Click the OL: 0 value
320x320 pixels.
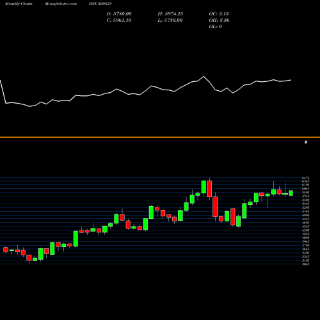215,27
